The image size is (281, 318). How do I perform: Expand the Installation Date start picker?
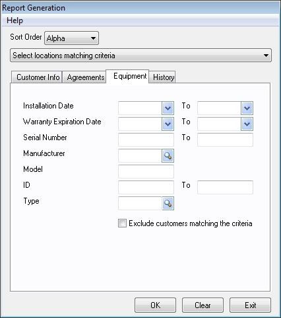tap(168, 108)
